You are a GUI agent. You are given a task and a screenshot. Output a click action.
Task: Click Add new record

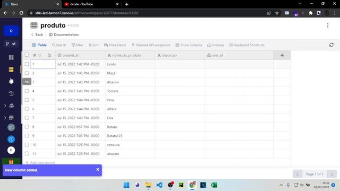click(40, 163)
